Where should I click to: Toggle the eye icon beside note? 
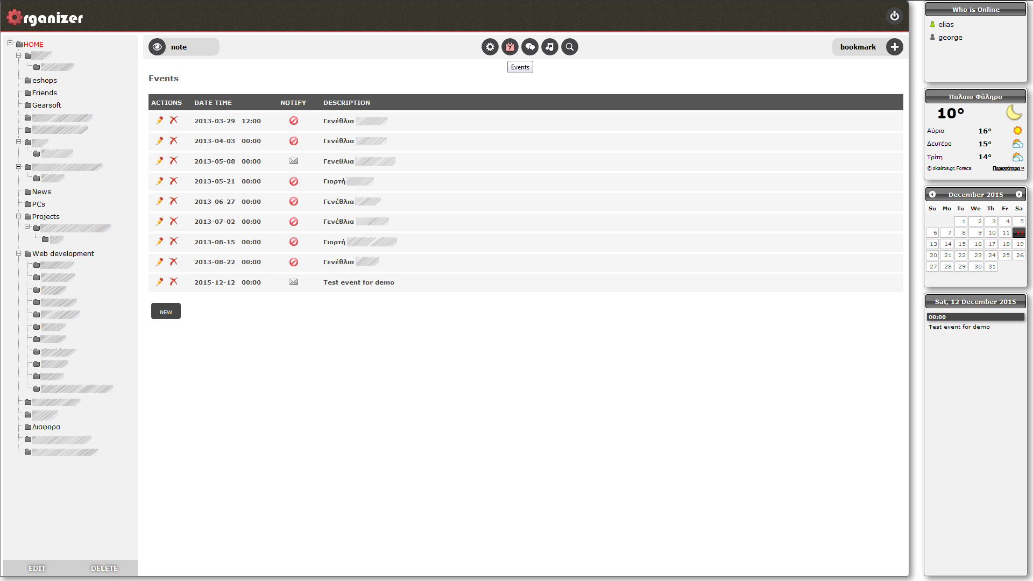(x=157, y=47)
